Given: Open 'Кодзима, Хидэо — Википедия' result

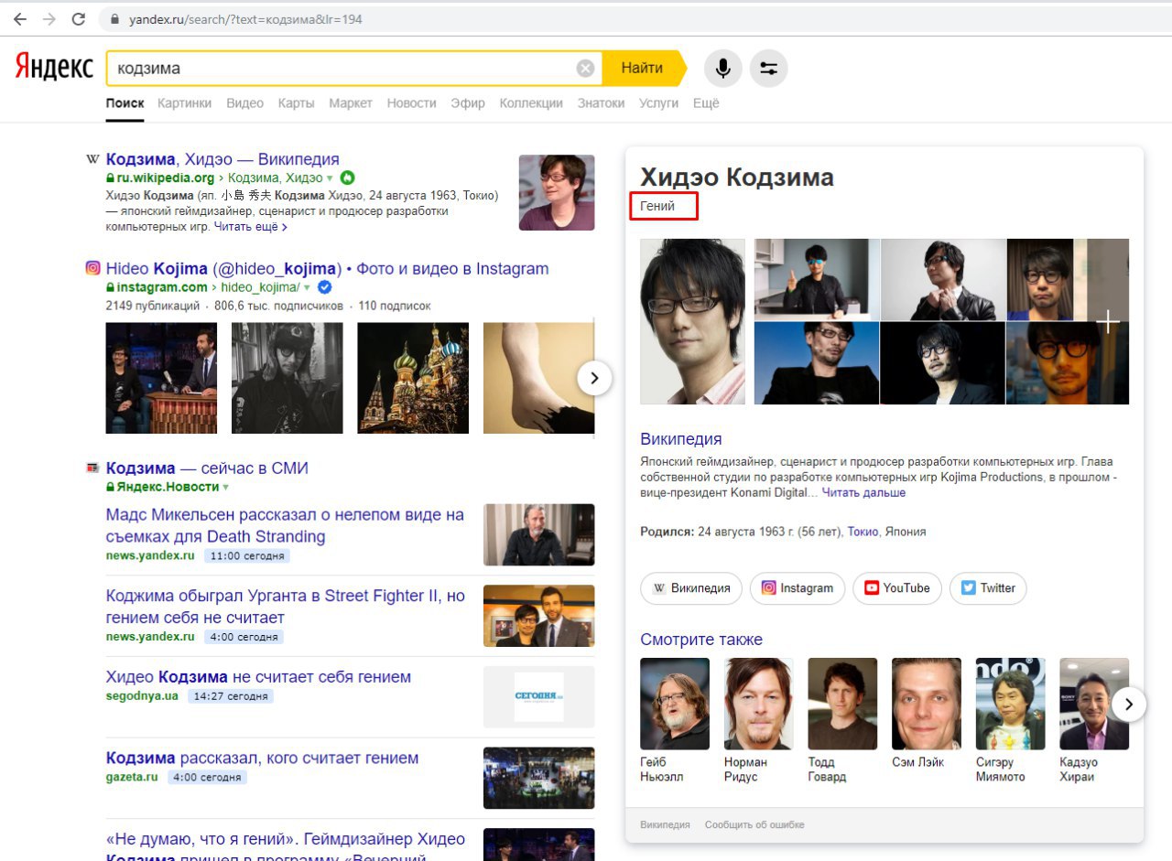Looking at the screenshot, I should point(222,159).
